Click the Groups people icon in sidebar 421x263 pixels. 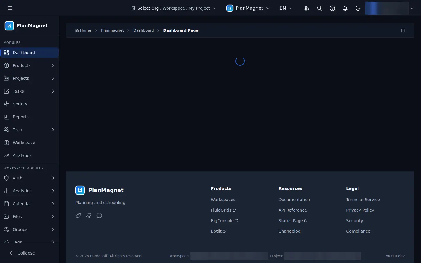[6, 229]
